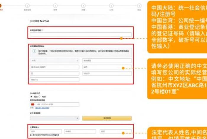The width and height of the screenshot is (207, 139).
Task: Click step 2 circle in progress bar
Action: click(x=27, y=6)
